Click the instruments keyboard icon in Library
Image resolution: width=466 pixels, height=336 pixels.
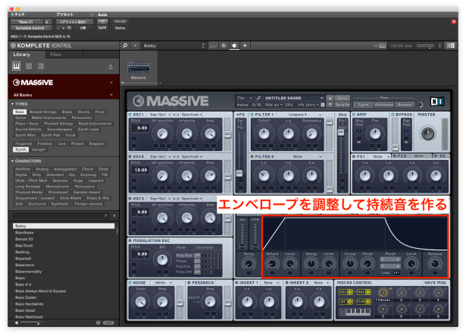17,65
